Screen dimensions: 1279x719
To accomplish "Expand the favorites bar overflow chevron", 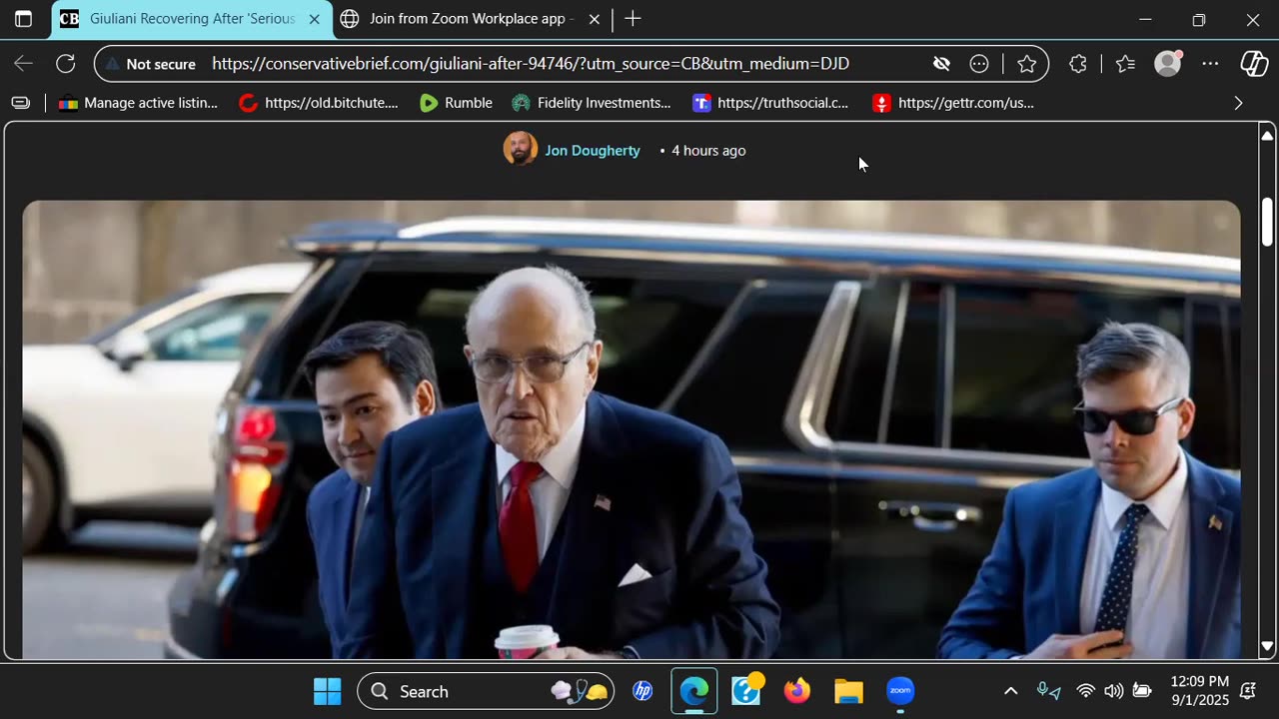I will pyautogui.click(x=1239, y=103).
